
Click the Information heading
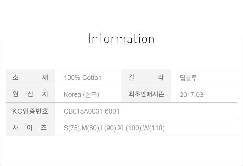pos(121,39)
